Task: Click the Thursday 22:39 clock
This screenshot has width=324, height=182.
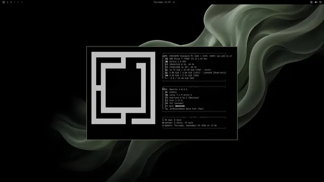Action: [162, 2]
